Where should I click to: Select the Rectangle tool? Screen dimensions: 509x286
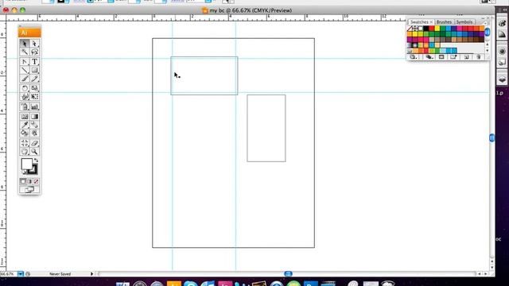[35, 70]
